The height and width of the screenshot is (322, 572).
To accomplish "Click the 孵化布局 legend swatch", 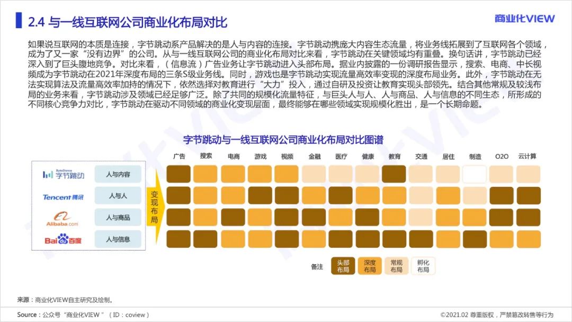I will [x=423, y=266].
